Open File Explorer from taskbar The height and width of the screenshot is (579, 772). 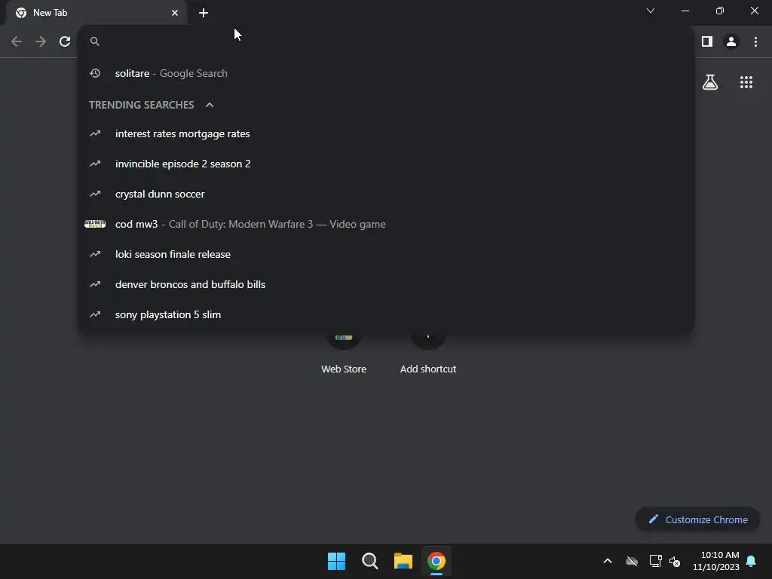403,561
